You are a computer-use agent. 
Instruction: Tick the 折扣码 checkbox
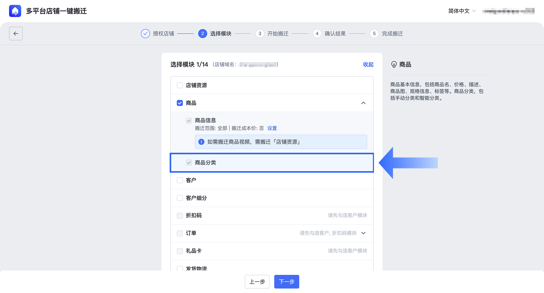(x=180, y=216)
